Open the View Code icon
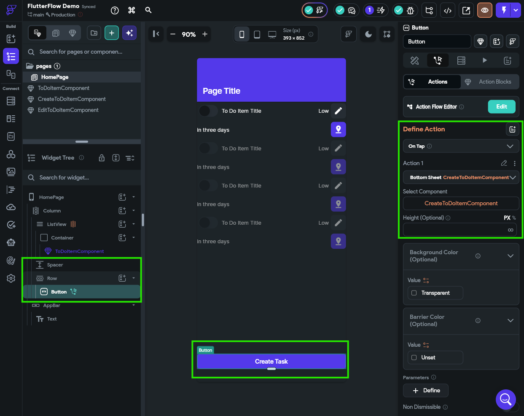This screenshot has width=524, height=416. (x=448, y=10)
